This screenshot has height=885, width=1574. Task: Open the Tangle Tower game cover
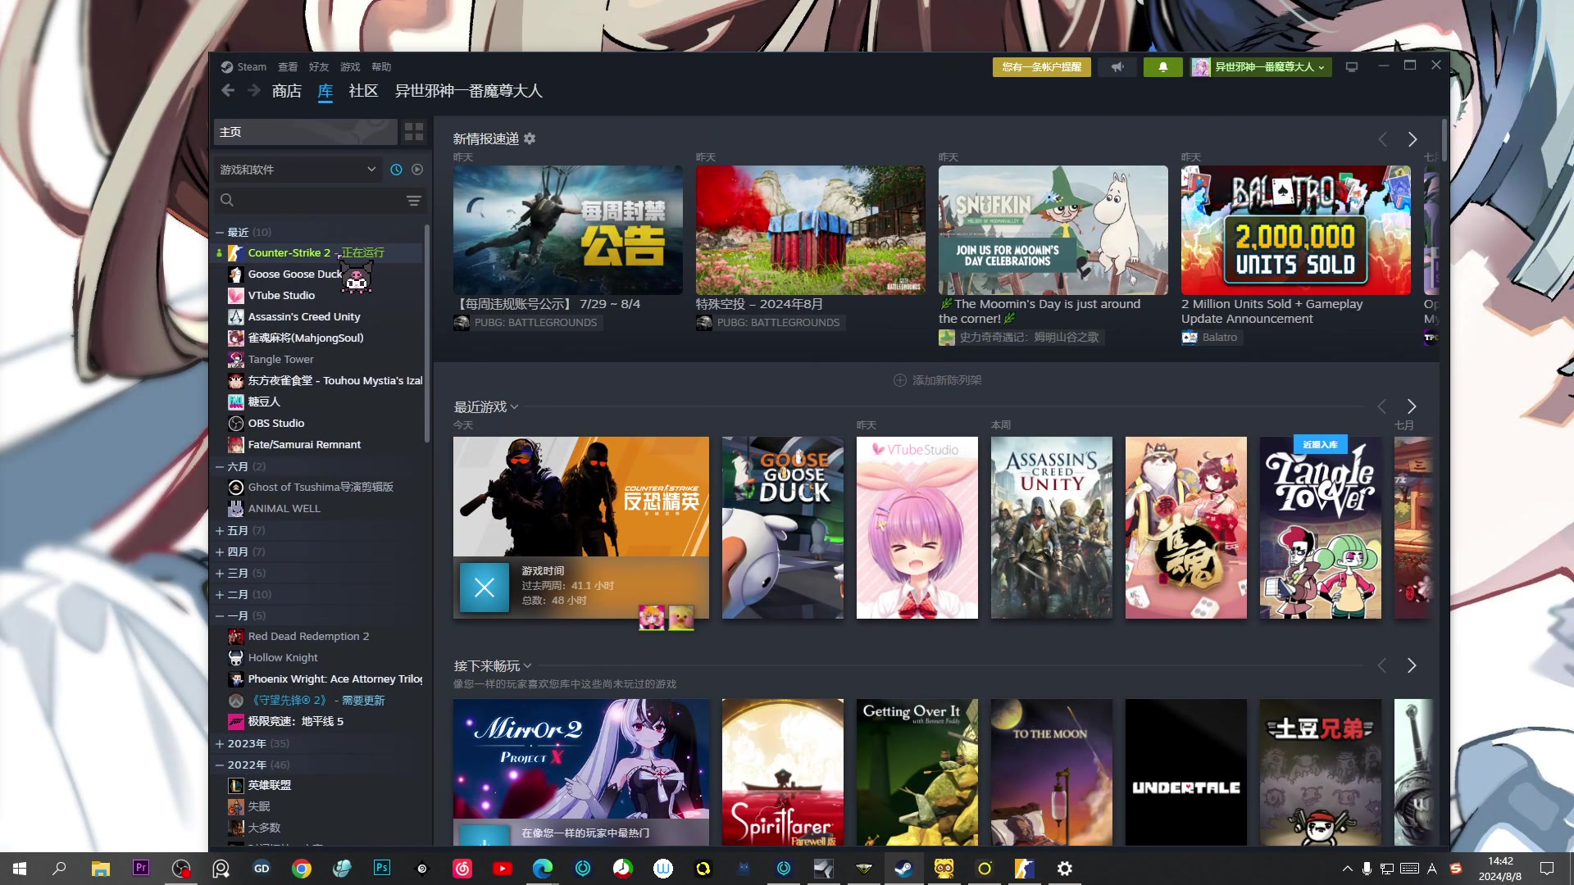1320,528
